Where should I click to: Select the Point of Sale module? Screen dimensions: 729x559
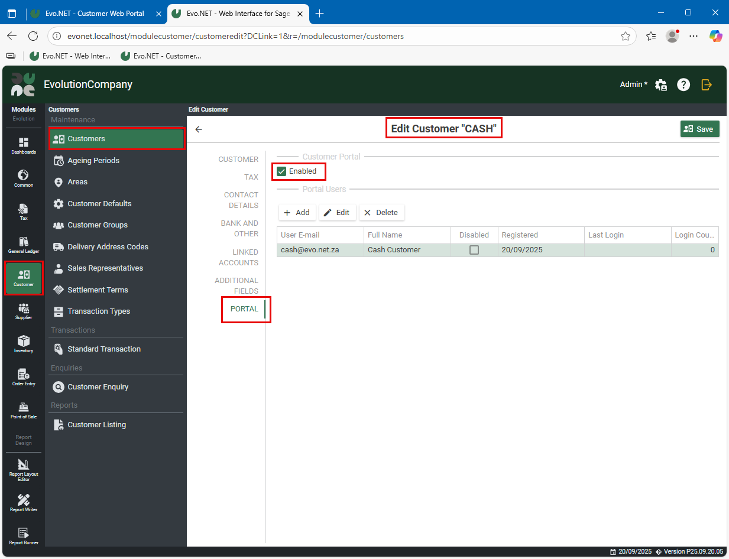tap(24, 410)
